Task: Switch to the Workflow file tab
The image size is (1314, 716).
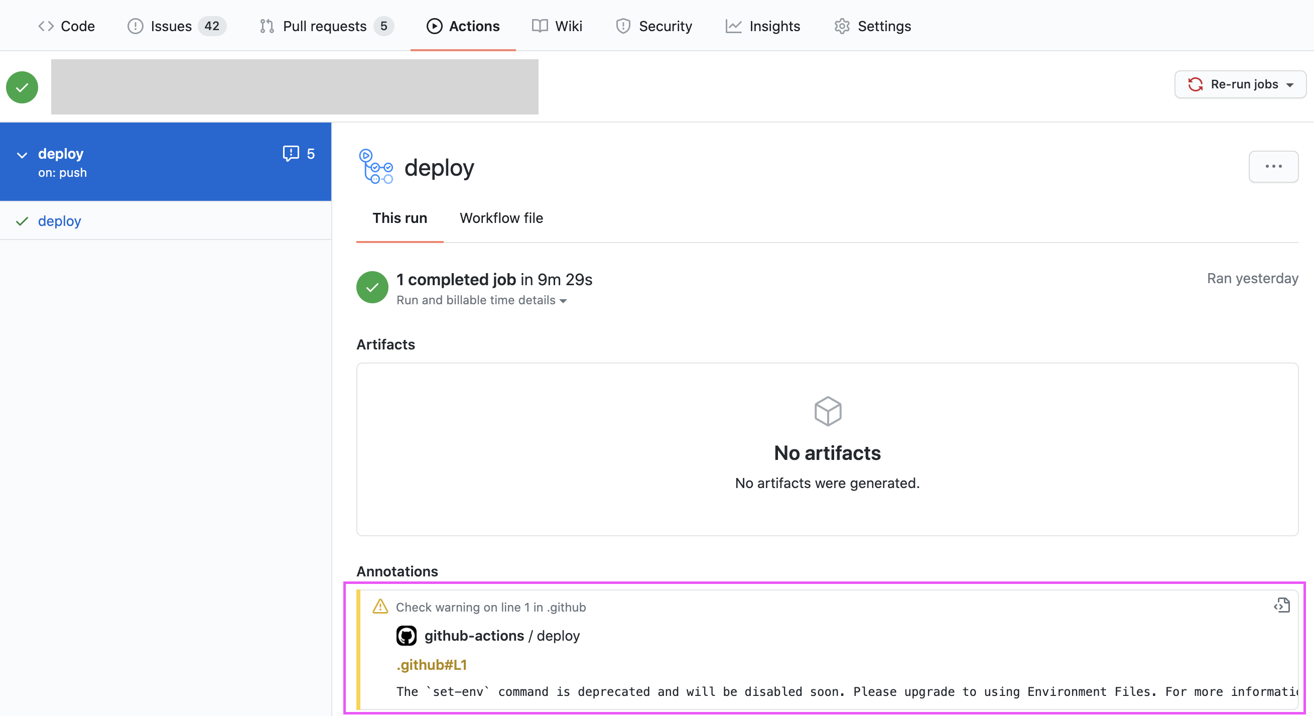Action: click(501, 218)
